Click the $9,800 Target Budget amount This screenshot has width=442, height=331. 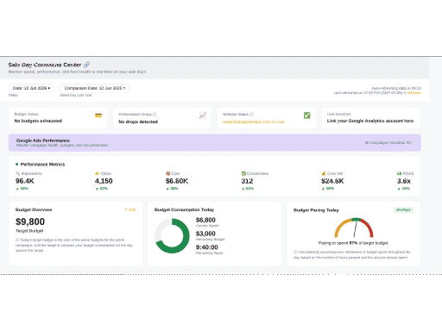tap(30, 222)
